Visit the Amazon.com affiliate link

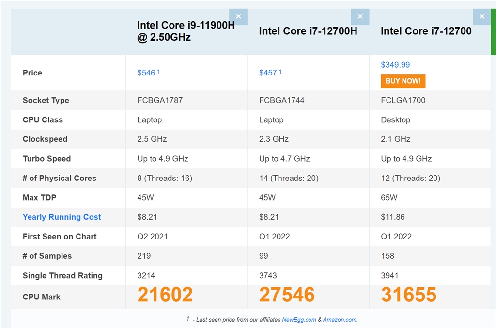(340, 320)
